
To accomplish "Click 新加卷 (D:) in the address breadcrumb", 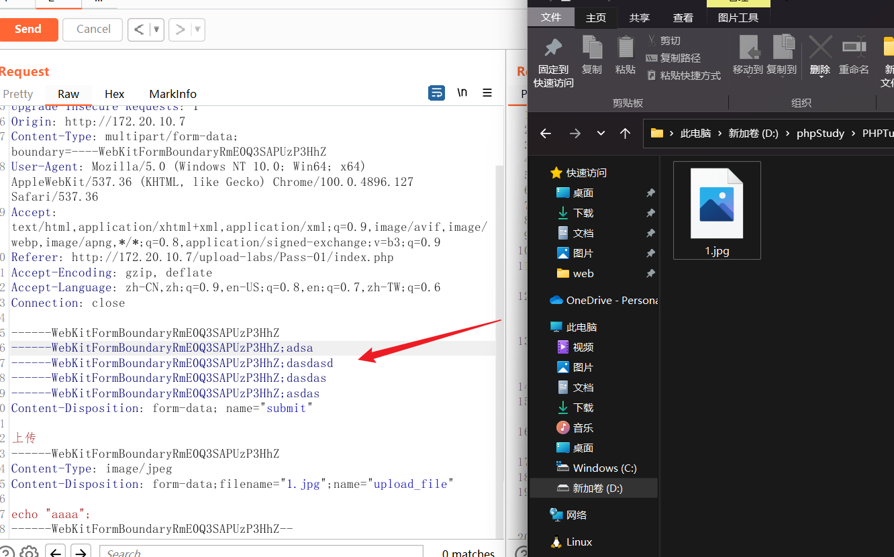I will pos(753,134).
